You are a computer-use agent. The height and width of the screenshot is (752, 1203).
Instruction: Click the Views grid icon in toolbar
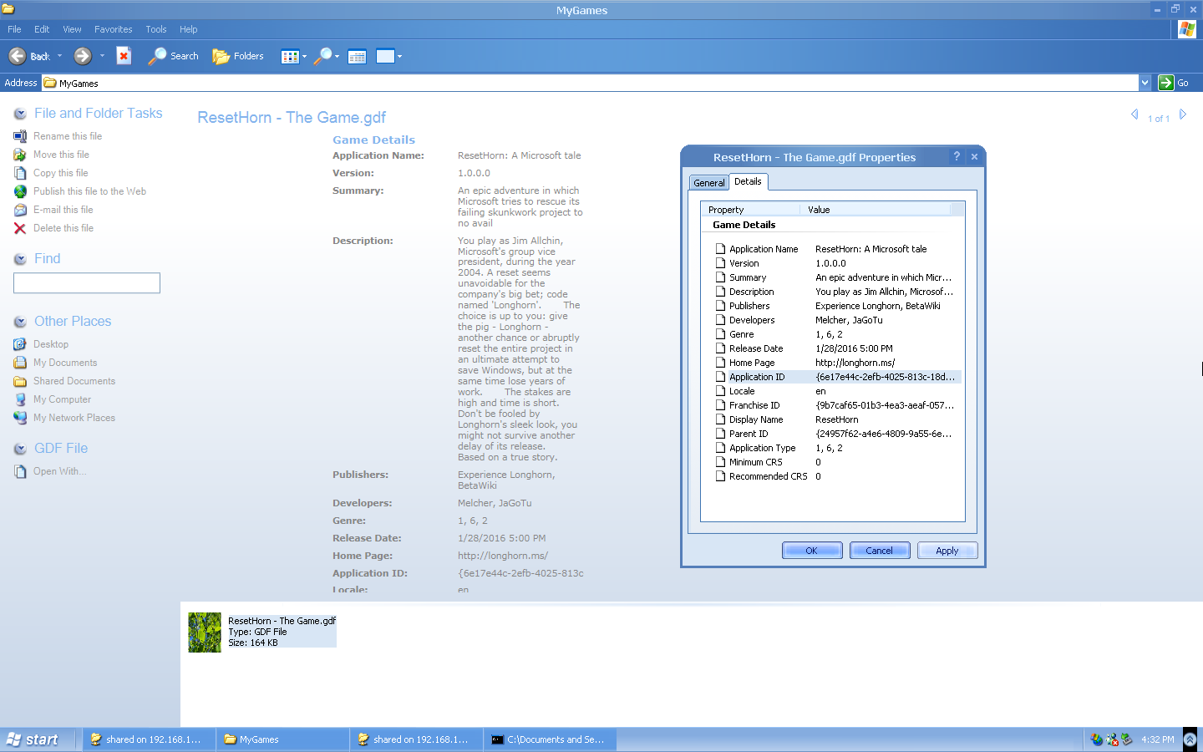(x=290, y=56)
